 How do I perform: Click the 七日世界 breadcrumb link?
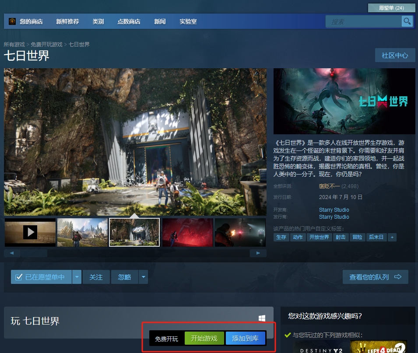[79, 45]
